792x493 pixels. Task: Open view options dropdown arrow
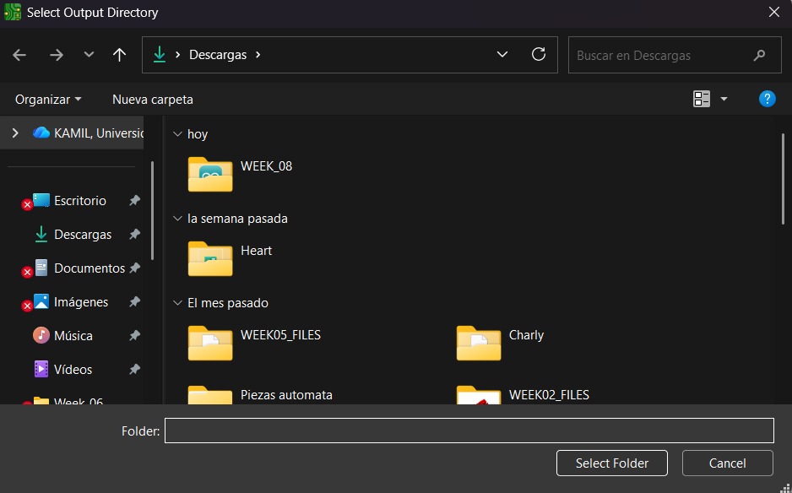[x=724, y=99]
